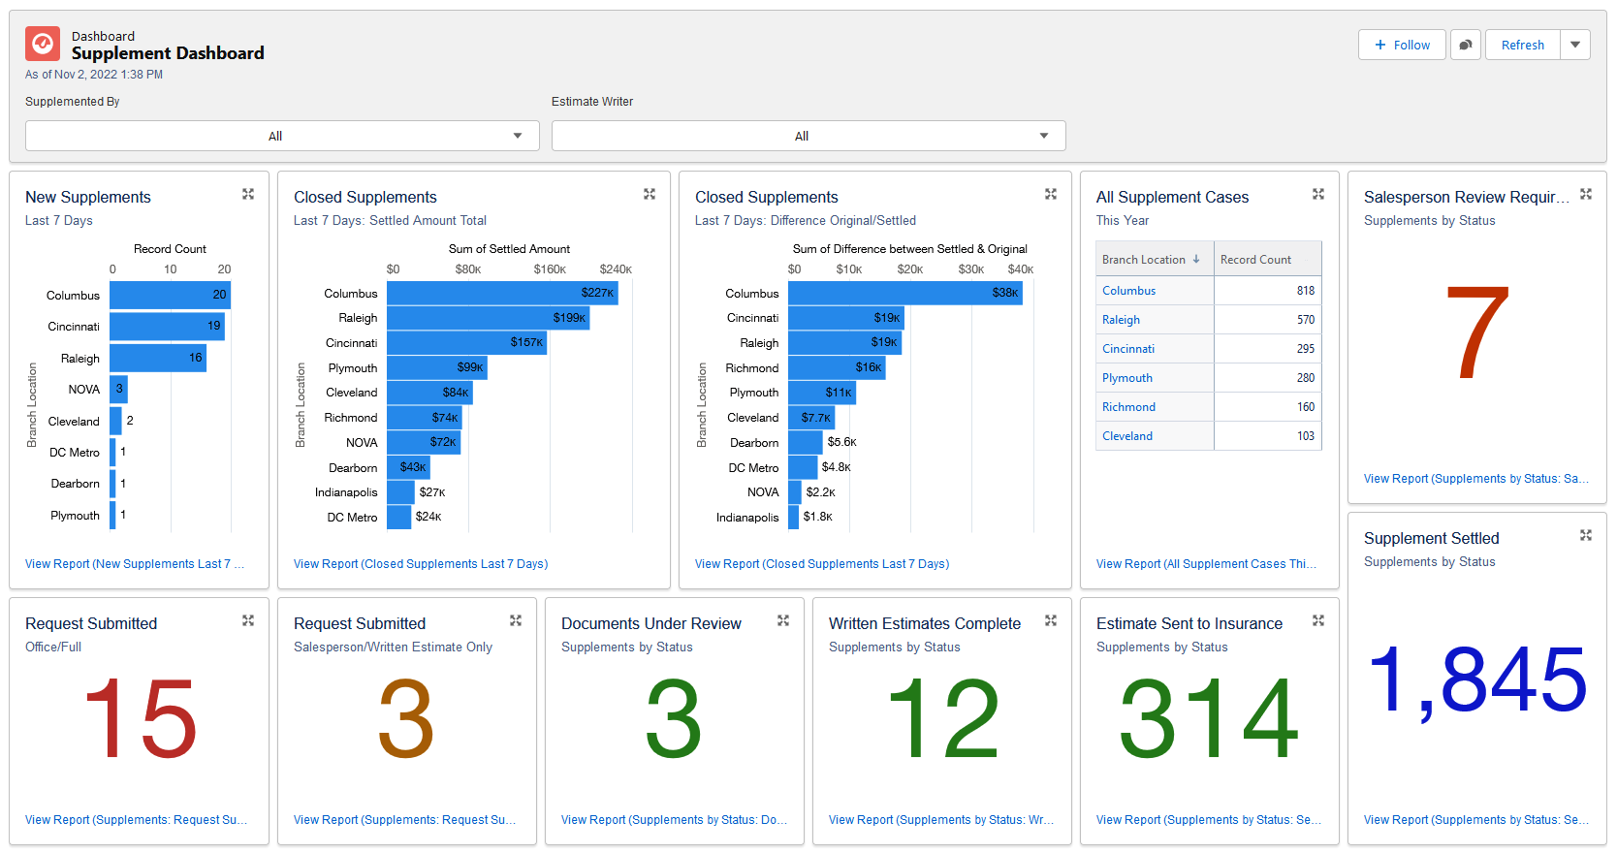Screen dimensions: 1617x853
Task: Expand the Salesperson Review Required widget
Action: [1586, 194]
